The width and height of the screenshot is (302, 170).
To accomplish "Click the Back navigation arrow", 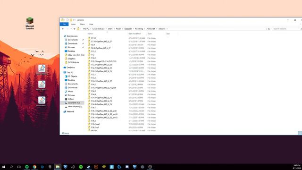I will 63,29.
